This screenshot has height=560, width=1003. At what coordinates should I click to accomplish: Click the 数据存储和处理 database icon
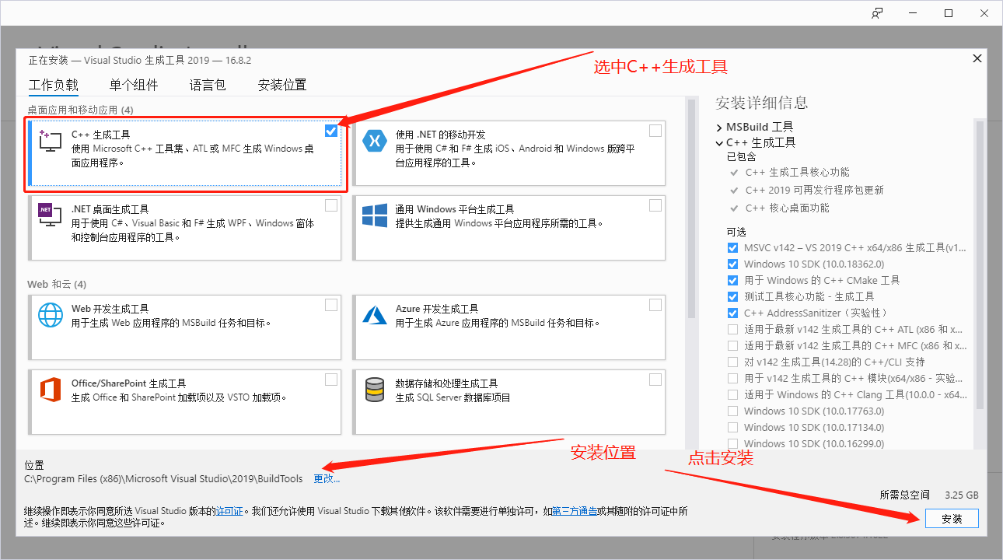click(375, 390)
